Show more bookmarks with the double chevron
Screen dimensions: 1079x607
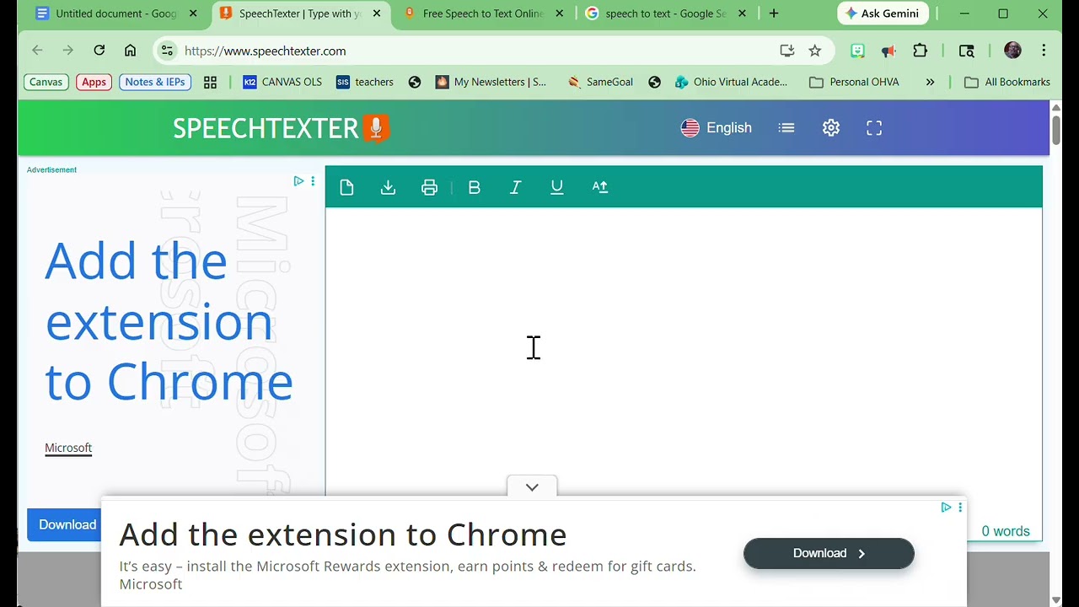[930, 82]
